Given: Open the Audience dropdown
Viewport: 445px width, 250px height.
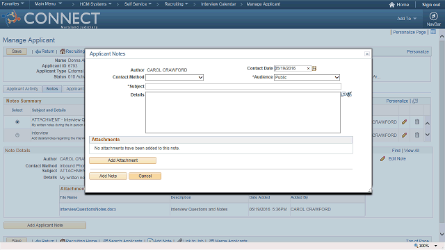Looking at the screenshot, I should [307, 77].
